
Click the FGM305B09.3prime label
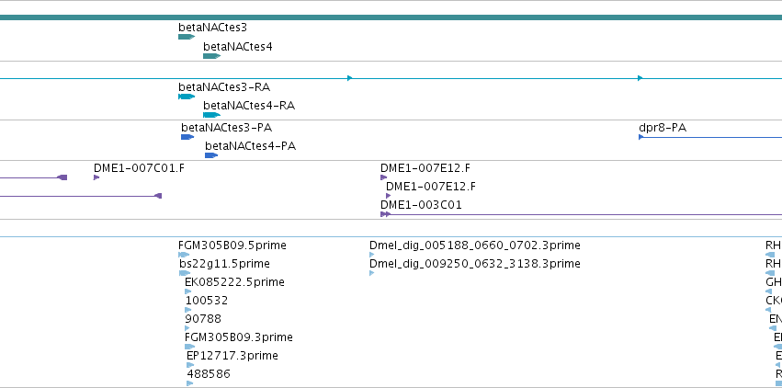[238, 337]
